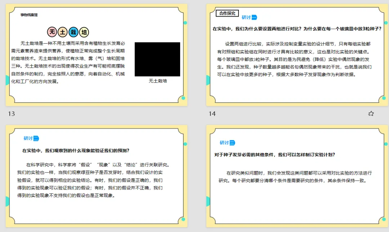Click the slide number 13 label
Screen dimensions: 389x232
[x=12, y=113]
